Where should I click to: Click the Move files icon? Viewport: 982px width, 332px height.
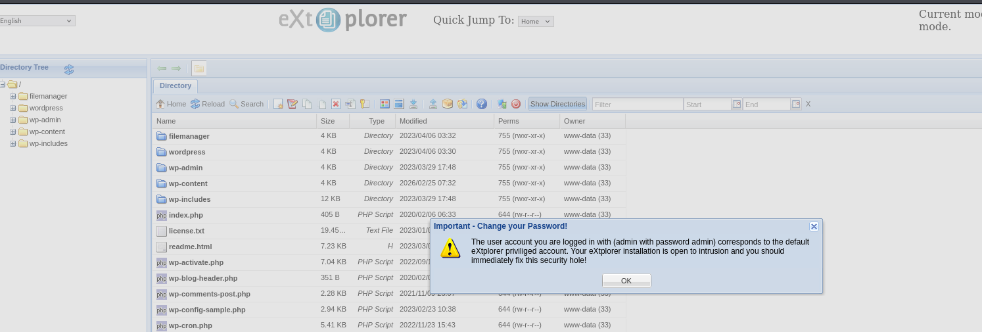[322, 104]
